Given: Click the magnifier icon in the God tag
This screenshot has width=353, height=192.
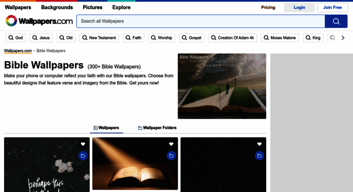Looking at the screenshot, I should tap(11, 38).
